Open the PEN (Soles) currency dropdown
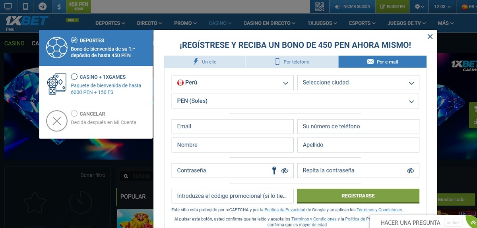 click(295, 101)
